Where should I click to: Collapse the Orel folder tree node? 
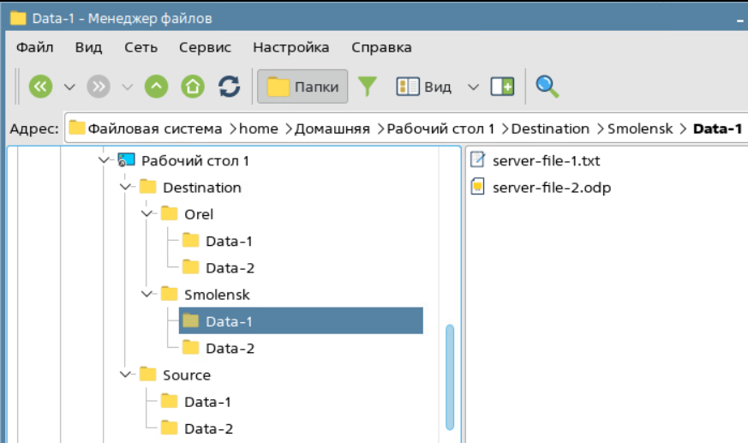(147, 213)
